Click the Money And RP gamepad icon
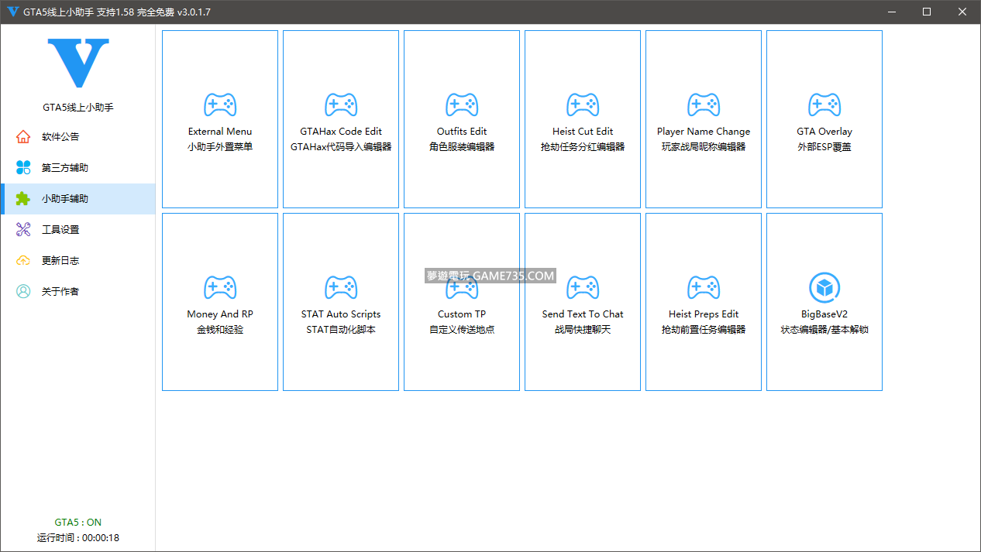Screen dimensions: 981x552 click(220, 287)
